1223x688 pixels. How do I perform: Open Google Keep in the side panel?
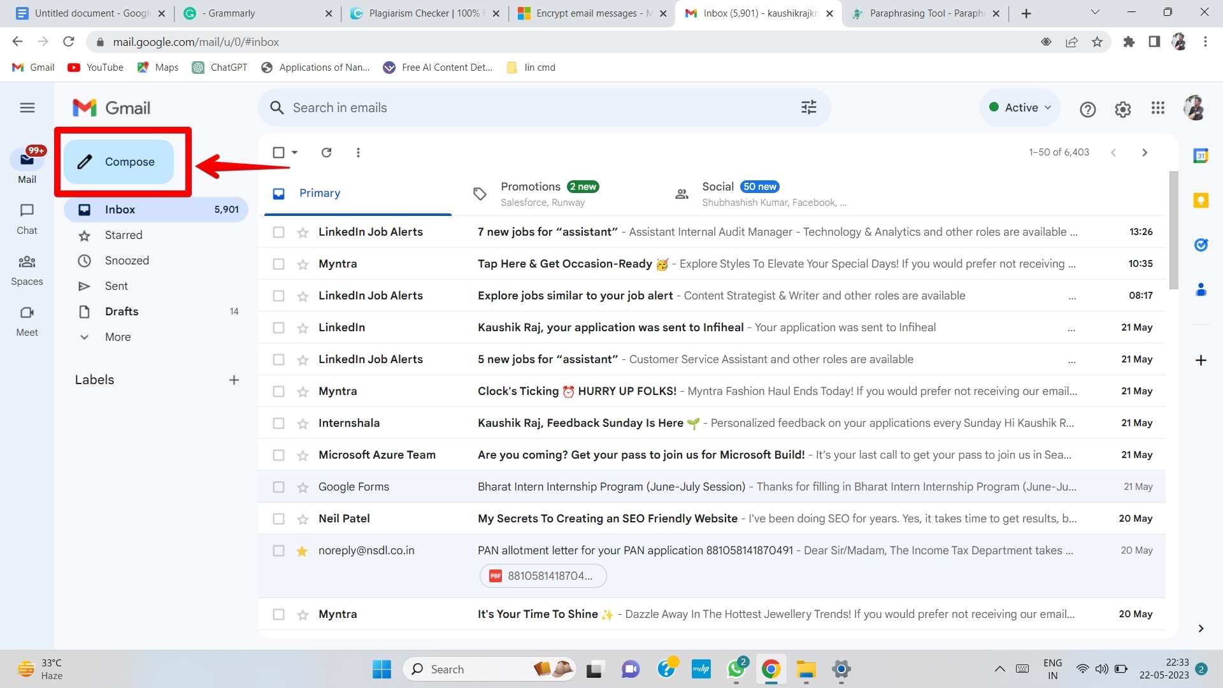[1200, 200]
